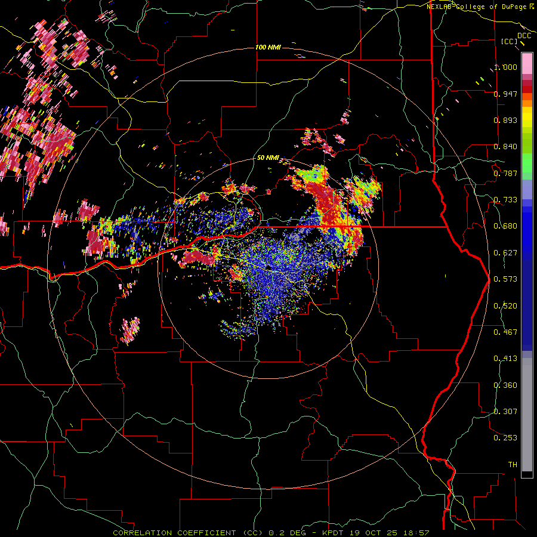Select the 0.893 legend value
Screen dimensions: 537x537
click(505, 120)
